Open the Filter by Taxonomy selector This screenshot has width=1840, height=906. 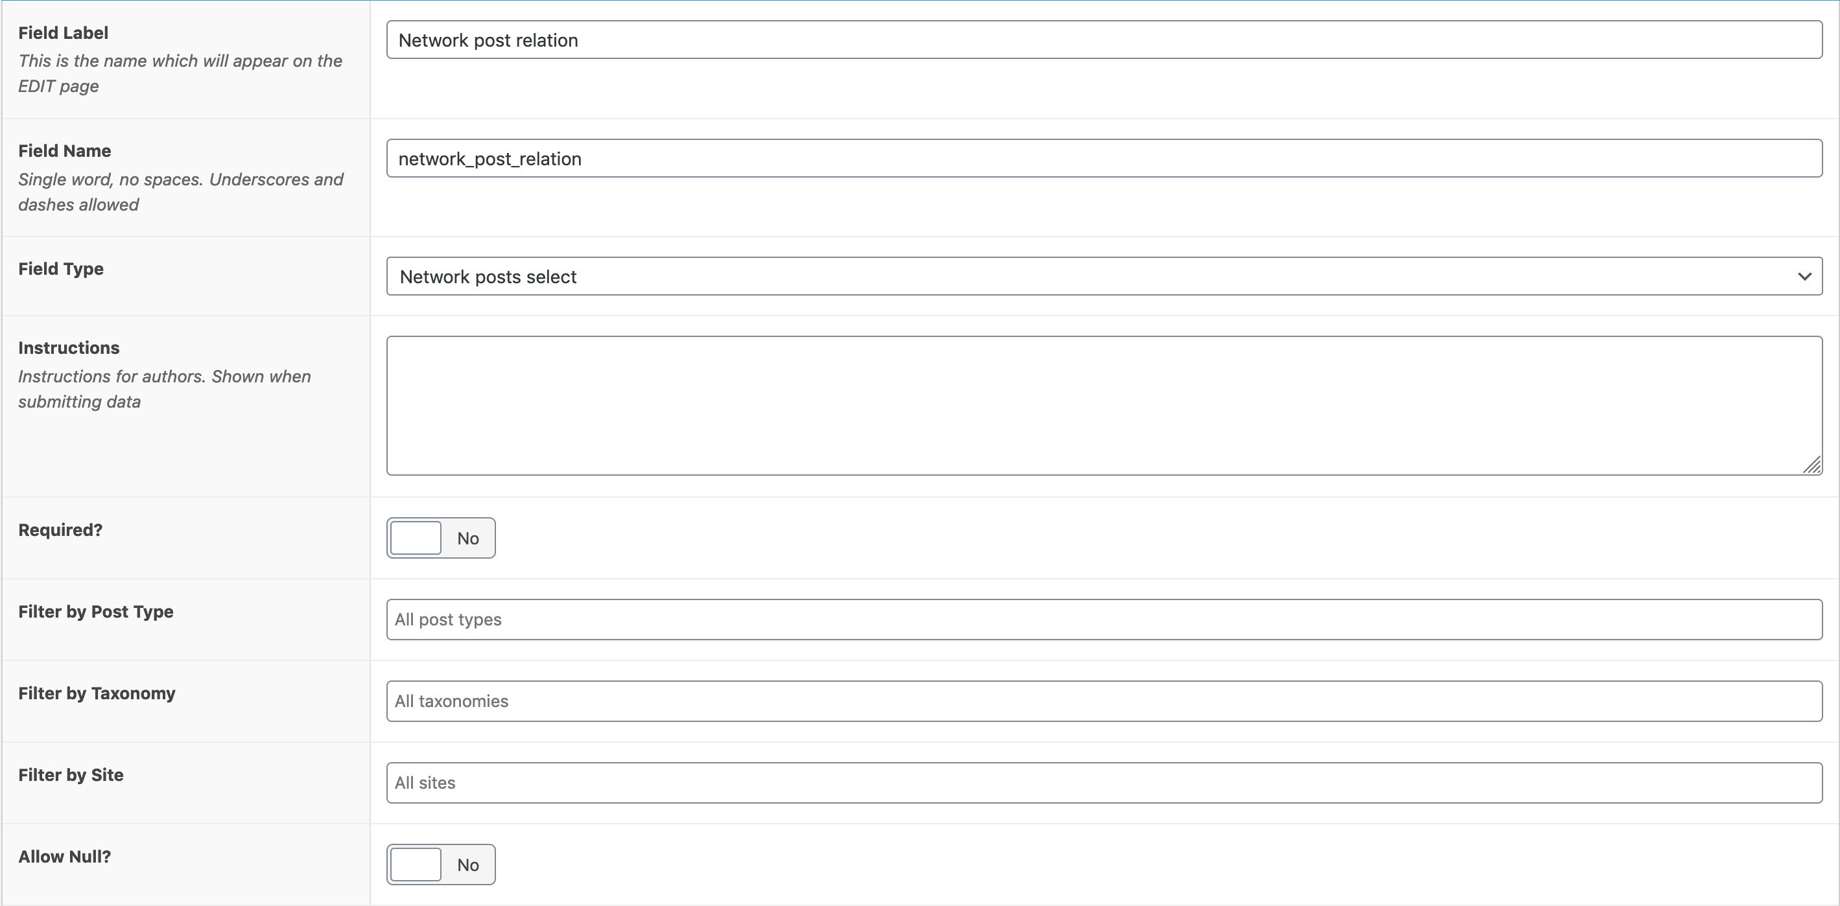[1103, 701]
